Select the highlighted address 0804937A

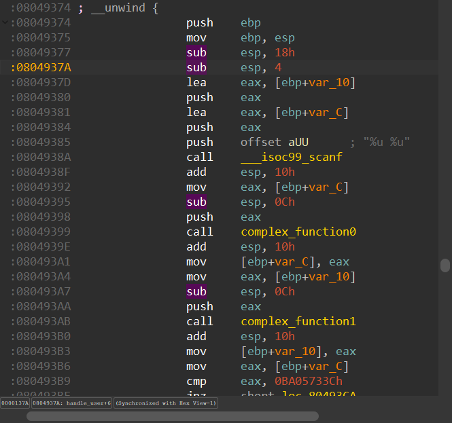coord(41,67)
